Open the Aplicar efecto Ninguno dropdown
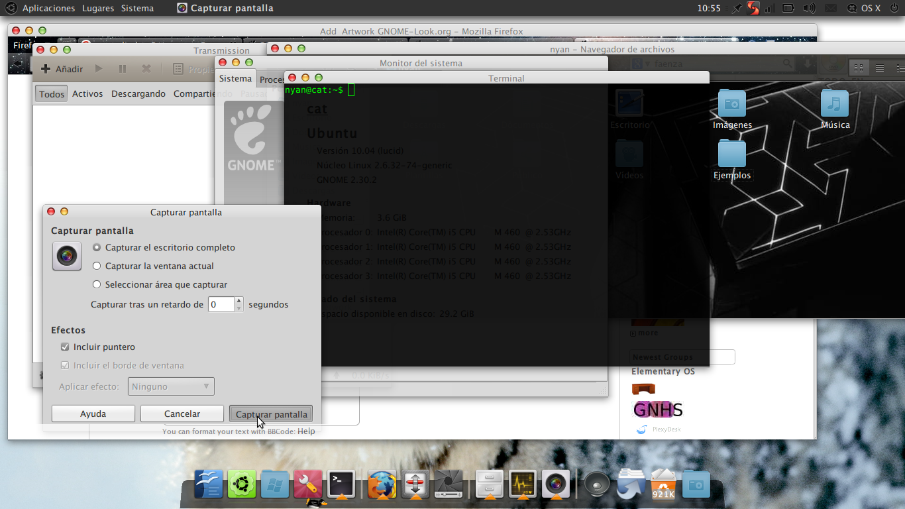Image resolution: width=905 pixels, height=509 pixels. click(x=171, y=386)
